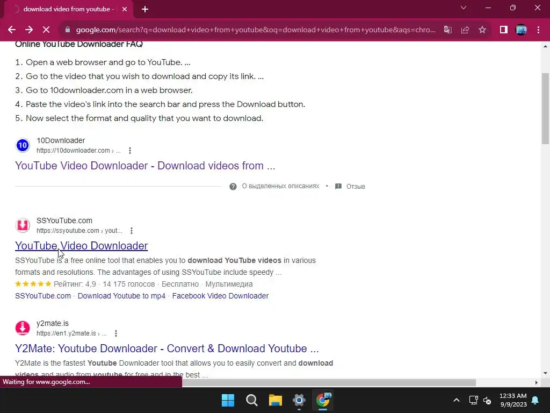The image size is (550, 413).
Task: Click the address bar URL
Action: coord(255,30)
